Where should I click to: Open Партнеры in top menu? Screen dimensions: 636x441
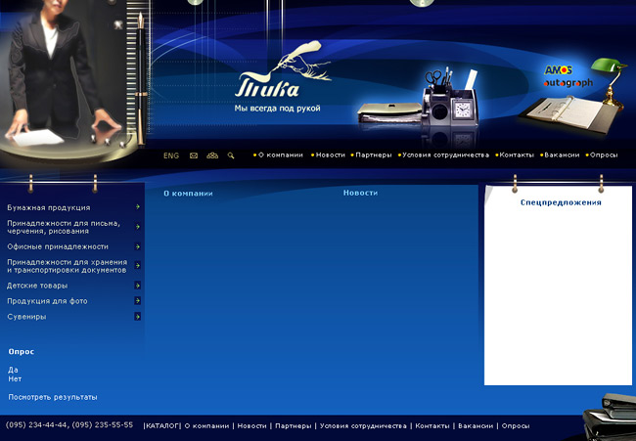(374, 154)
